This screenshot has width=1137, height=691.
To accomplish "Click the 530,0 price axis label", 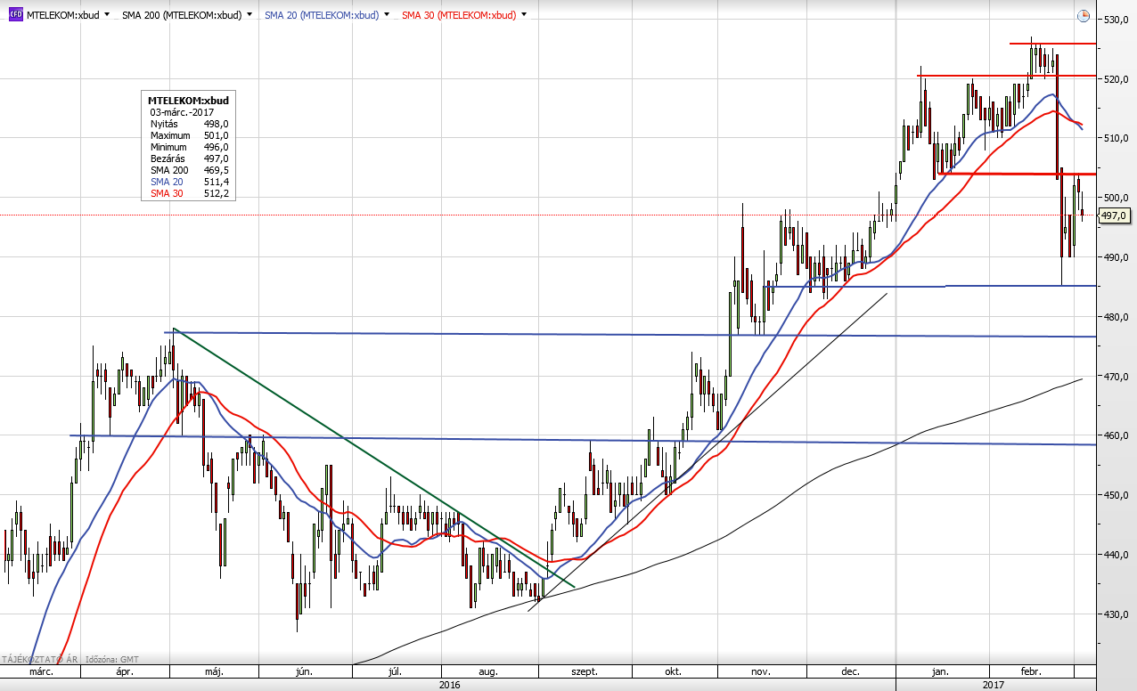I will (x=1117, y=20).
